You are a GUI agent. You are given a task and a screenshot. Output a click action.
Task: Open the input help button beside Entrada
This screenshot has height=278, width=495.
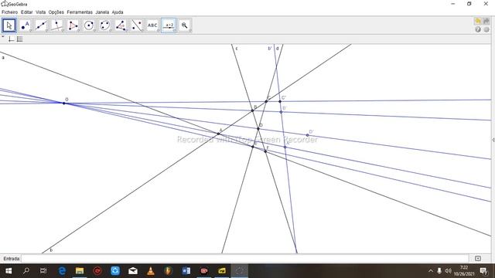478,259
